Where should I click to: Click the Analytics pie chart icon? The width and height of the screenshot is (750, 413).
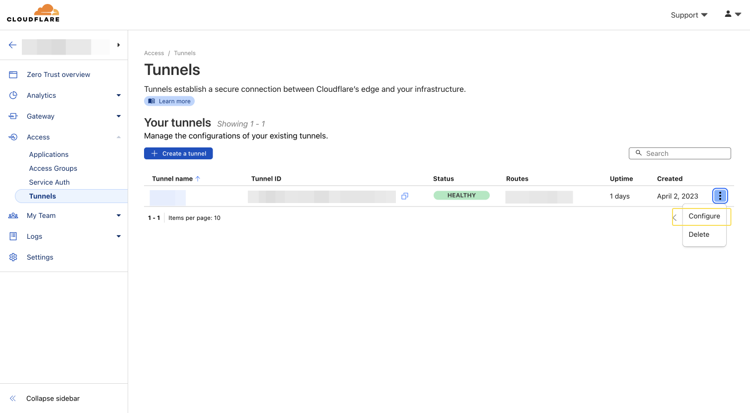13,95
